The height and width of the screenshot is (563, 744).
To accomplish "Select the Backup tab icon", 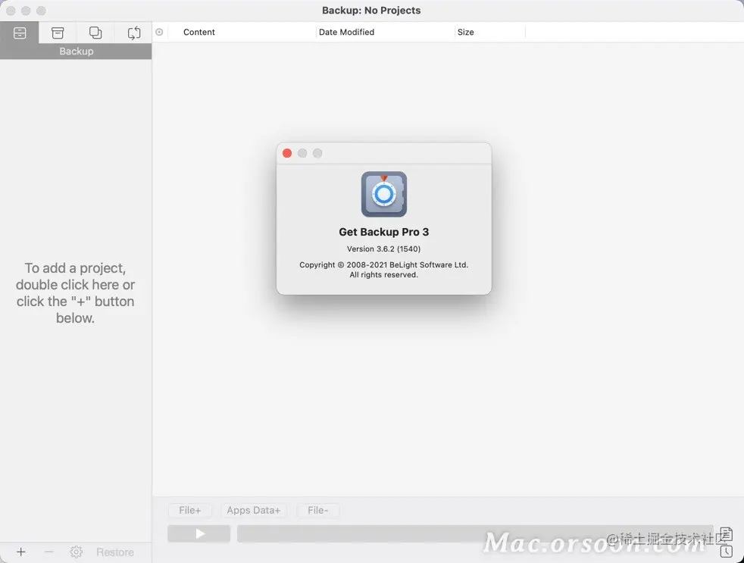I will click(x=20, y=33).
